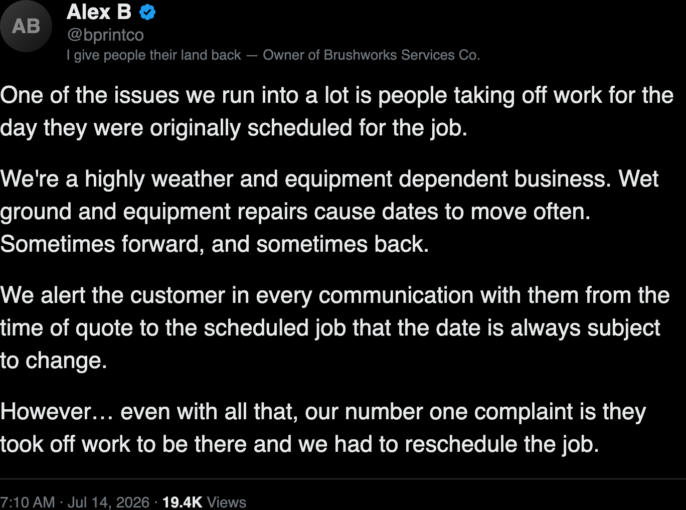Screen dimensions: 686x510
Task: Open the AB profile avatar
Action: point(26,26)
